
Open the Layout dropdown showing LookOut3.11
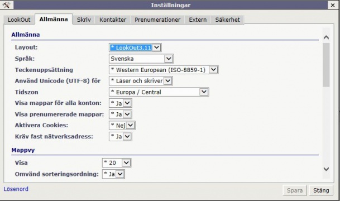pyautogui.click(x=135, y=47)
